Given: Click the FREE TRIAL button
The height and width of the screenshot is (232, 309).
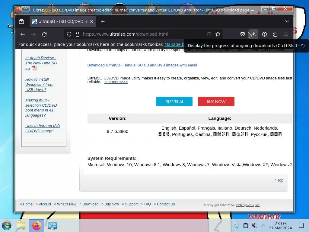Looking at the screenshot, I should click(174, 101).
